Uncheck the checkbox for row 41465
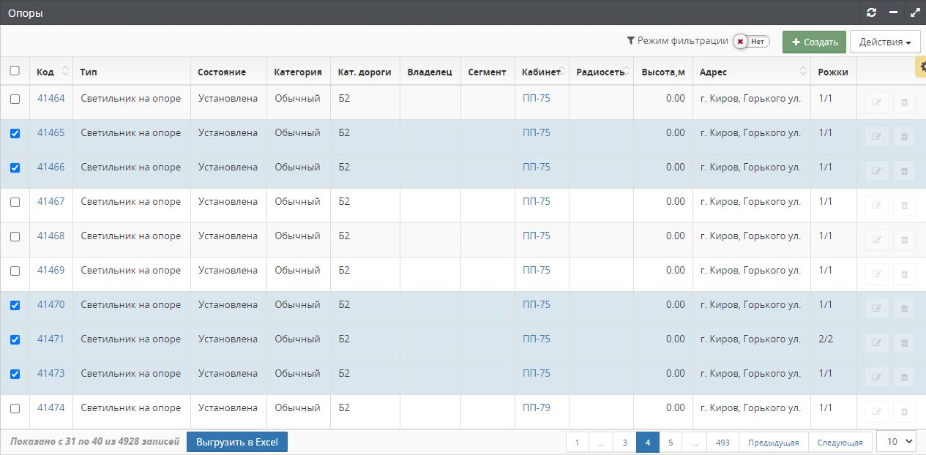Screen dimensions: 926x455 pos(15,134)
